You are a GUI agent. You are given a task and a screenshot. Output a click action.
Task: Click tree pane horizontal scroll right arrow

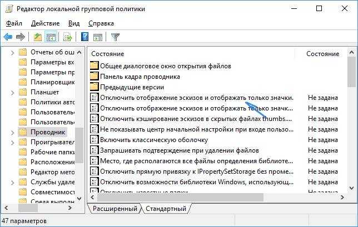(x=70, y=208)
